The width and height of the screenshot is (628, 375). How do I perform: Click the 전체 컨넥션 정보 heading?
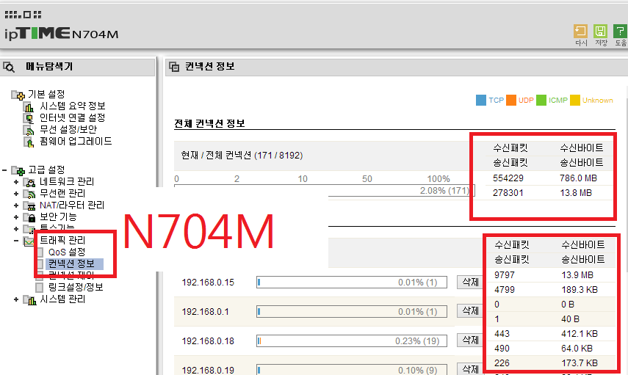(209, 123)
